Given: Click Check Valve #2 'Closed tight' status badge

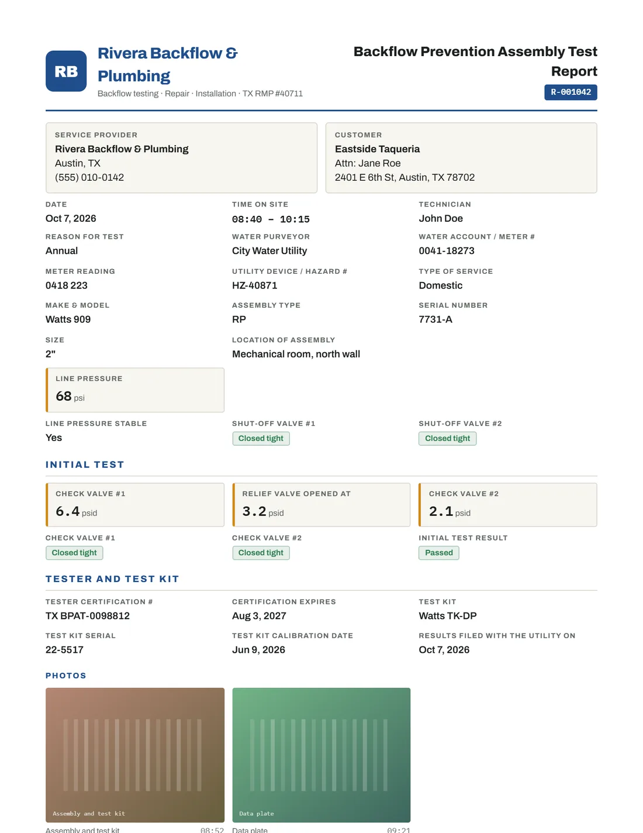Looking at the screenshot, I should coord(261,553).
